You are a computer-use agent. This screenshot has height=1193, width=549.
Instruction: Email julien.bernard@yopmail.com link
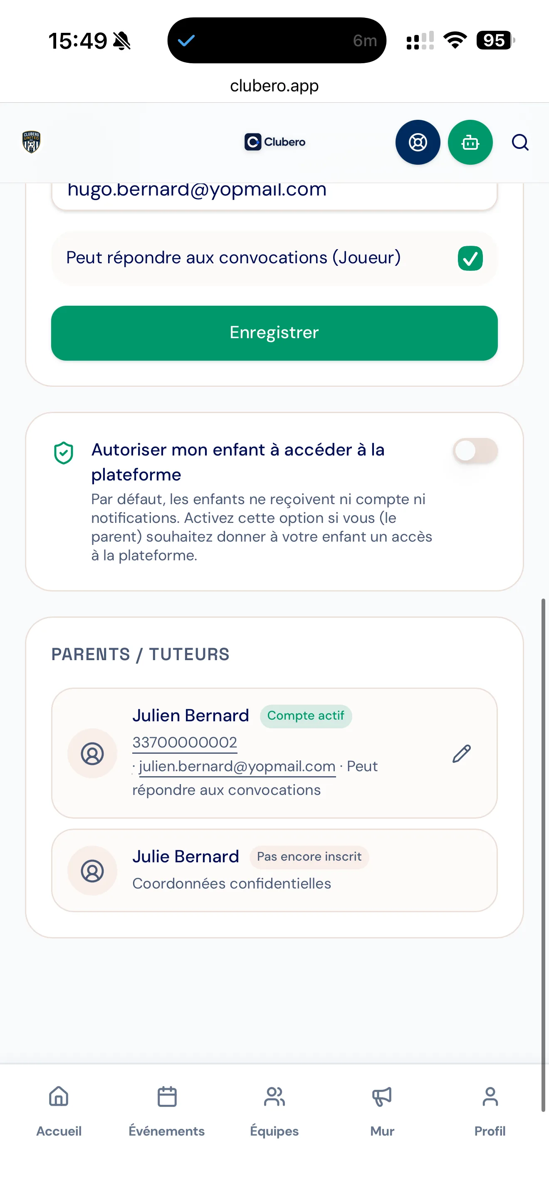[x=237, y=767]
